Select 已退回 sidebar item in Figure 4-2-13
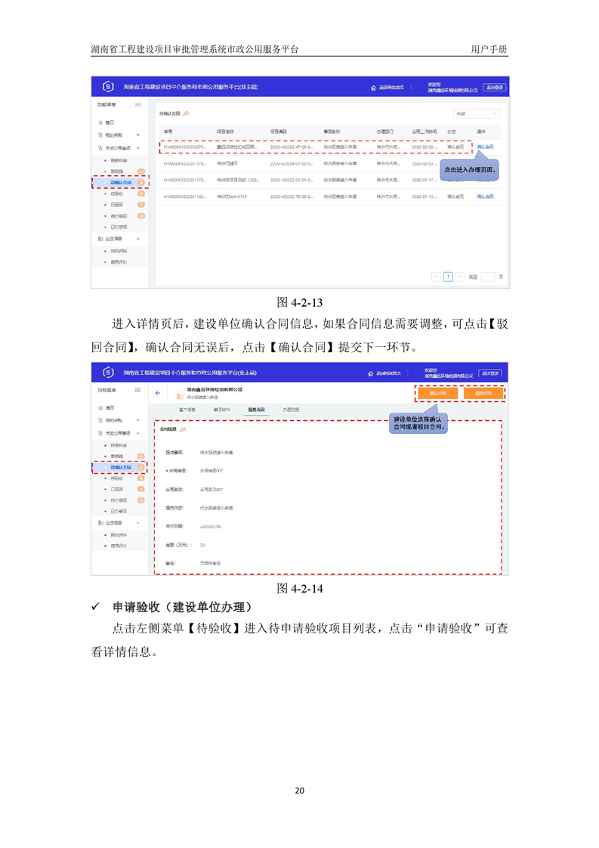The height and width of the screenshot is (848, 599). point(117,204)
